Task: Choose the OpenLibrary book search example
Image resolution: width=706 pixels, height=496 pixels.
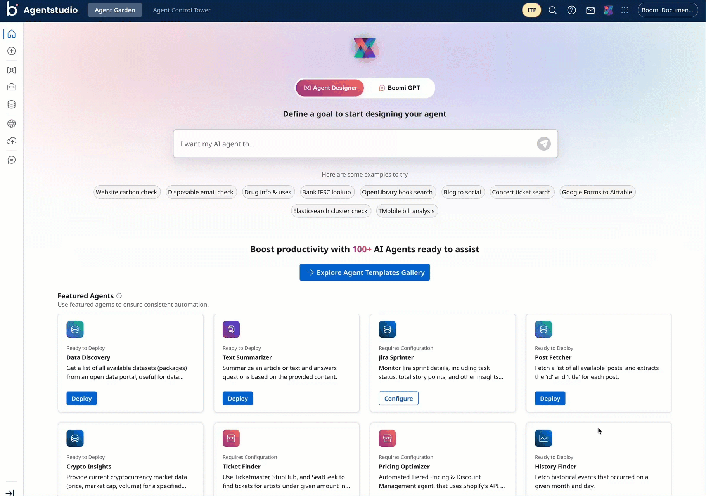Action: point(397,192)
